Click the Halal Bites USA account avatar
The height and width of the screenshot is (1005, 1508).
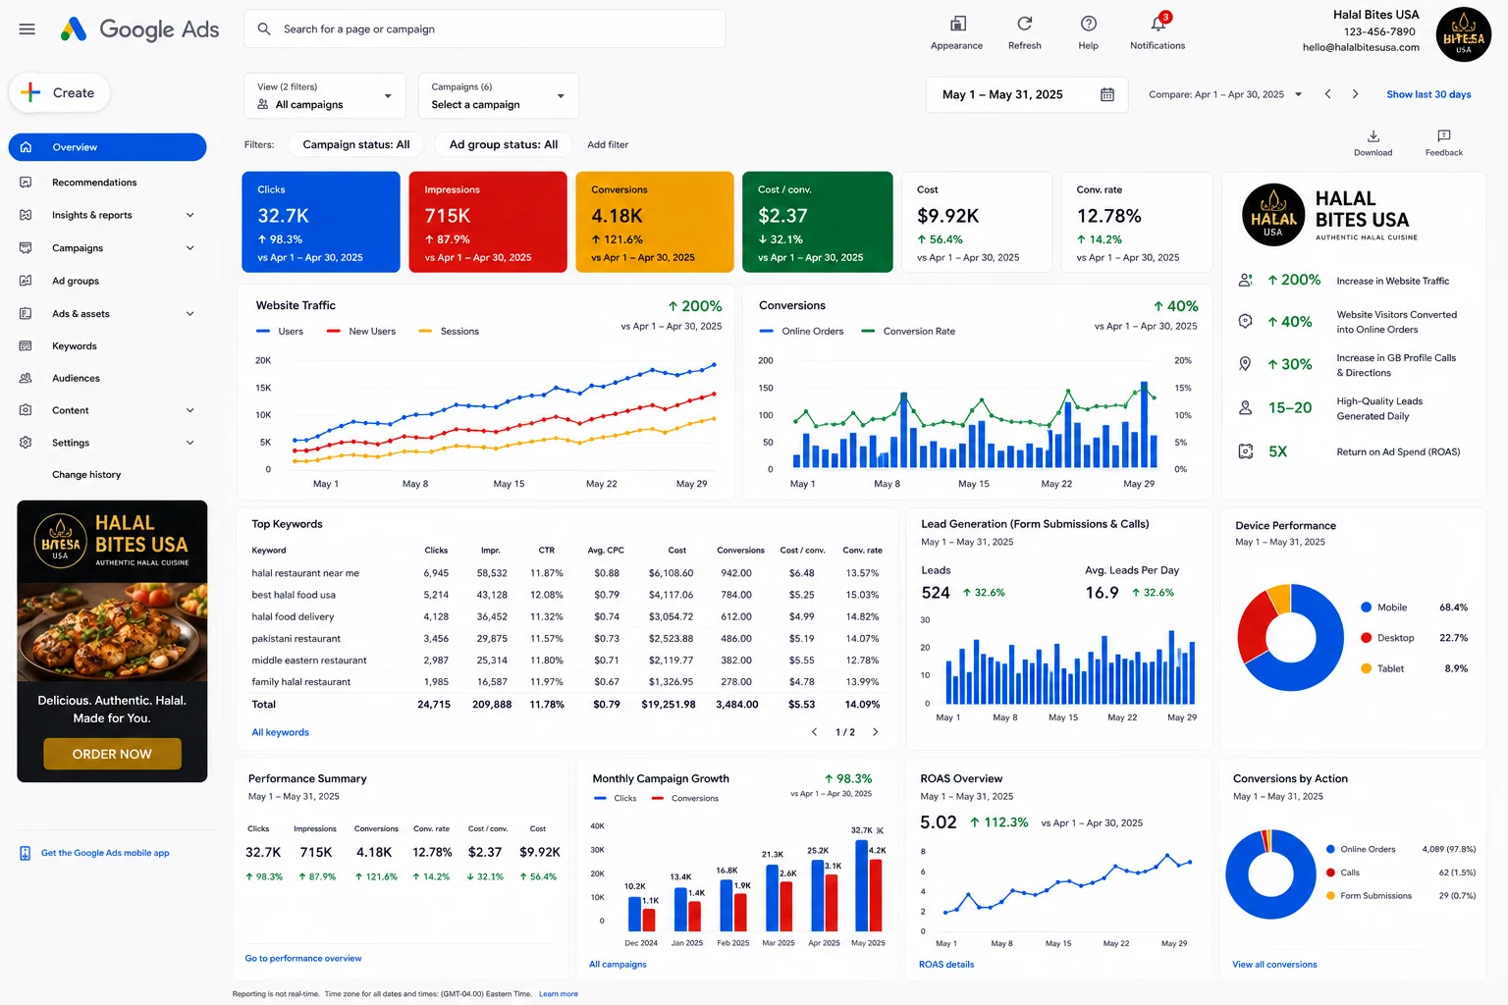click(x=1463, y=34)
